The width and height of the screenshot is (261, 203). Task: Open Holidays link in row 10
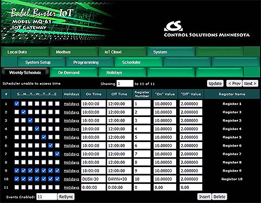pyautogui.click(x=71, y=179)
